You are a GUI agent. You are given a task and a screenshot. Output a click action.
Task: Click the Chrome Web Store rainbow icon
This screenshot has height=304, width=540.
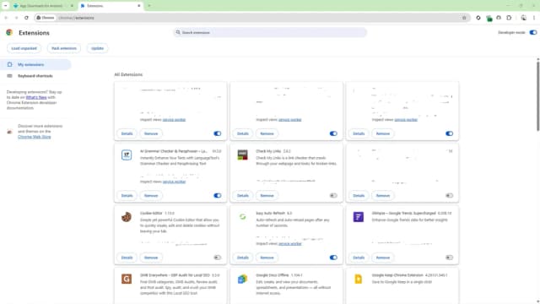coord(9,132)
